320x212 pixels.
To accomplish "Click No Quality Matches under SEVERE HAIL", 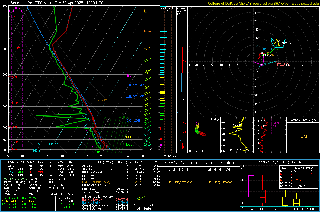I will [x=220, y=182].
